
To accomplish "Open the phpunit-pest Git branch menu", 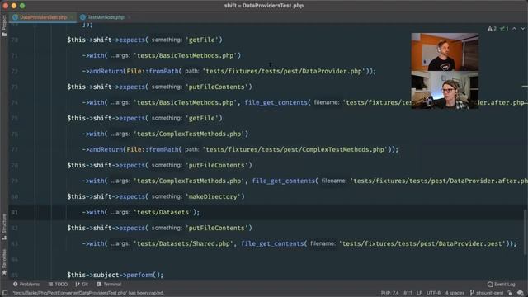I will point(487,293).
